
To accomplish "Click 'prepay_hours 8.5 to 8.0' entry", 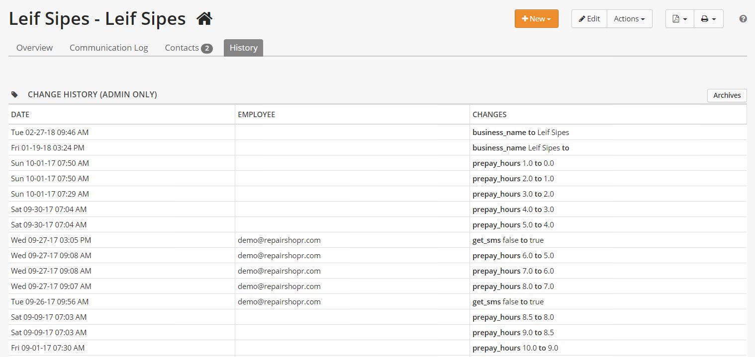I will point(513,317).
